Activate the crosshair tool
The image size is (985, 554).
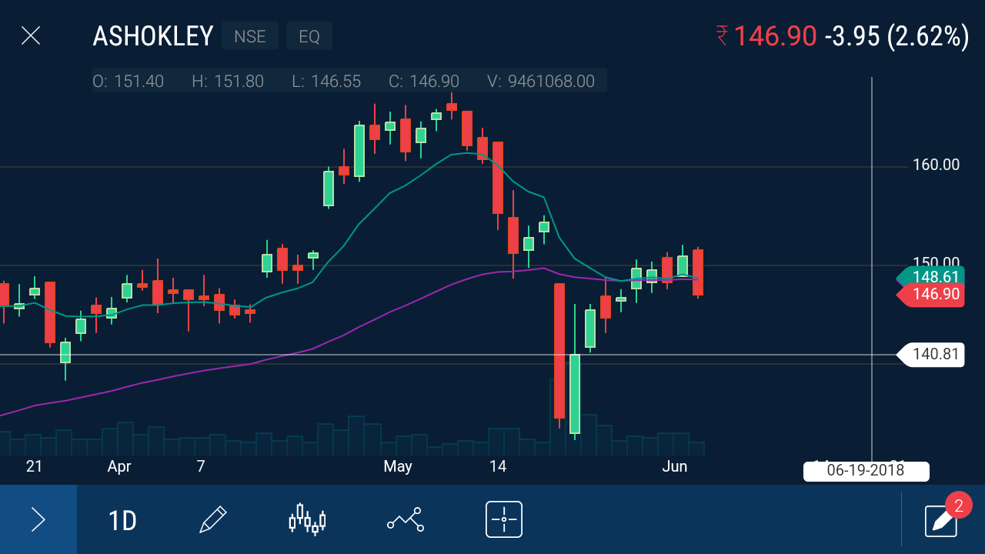coord(503,519)
